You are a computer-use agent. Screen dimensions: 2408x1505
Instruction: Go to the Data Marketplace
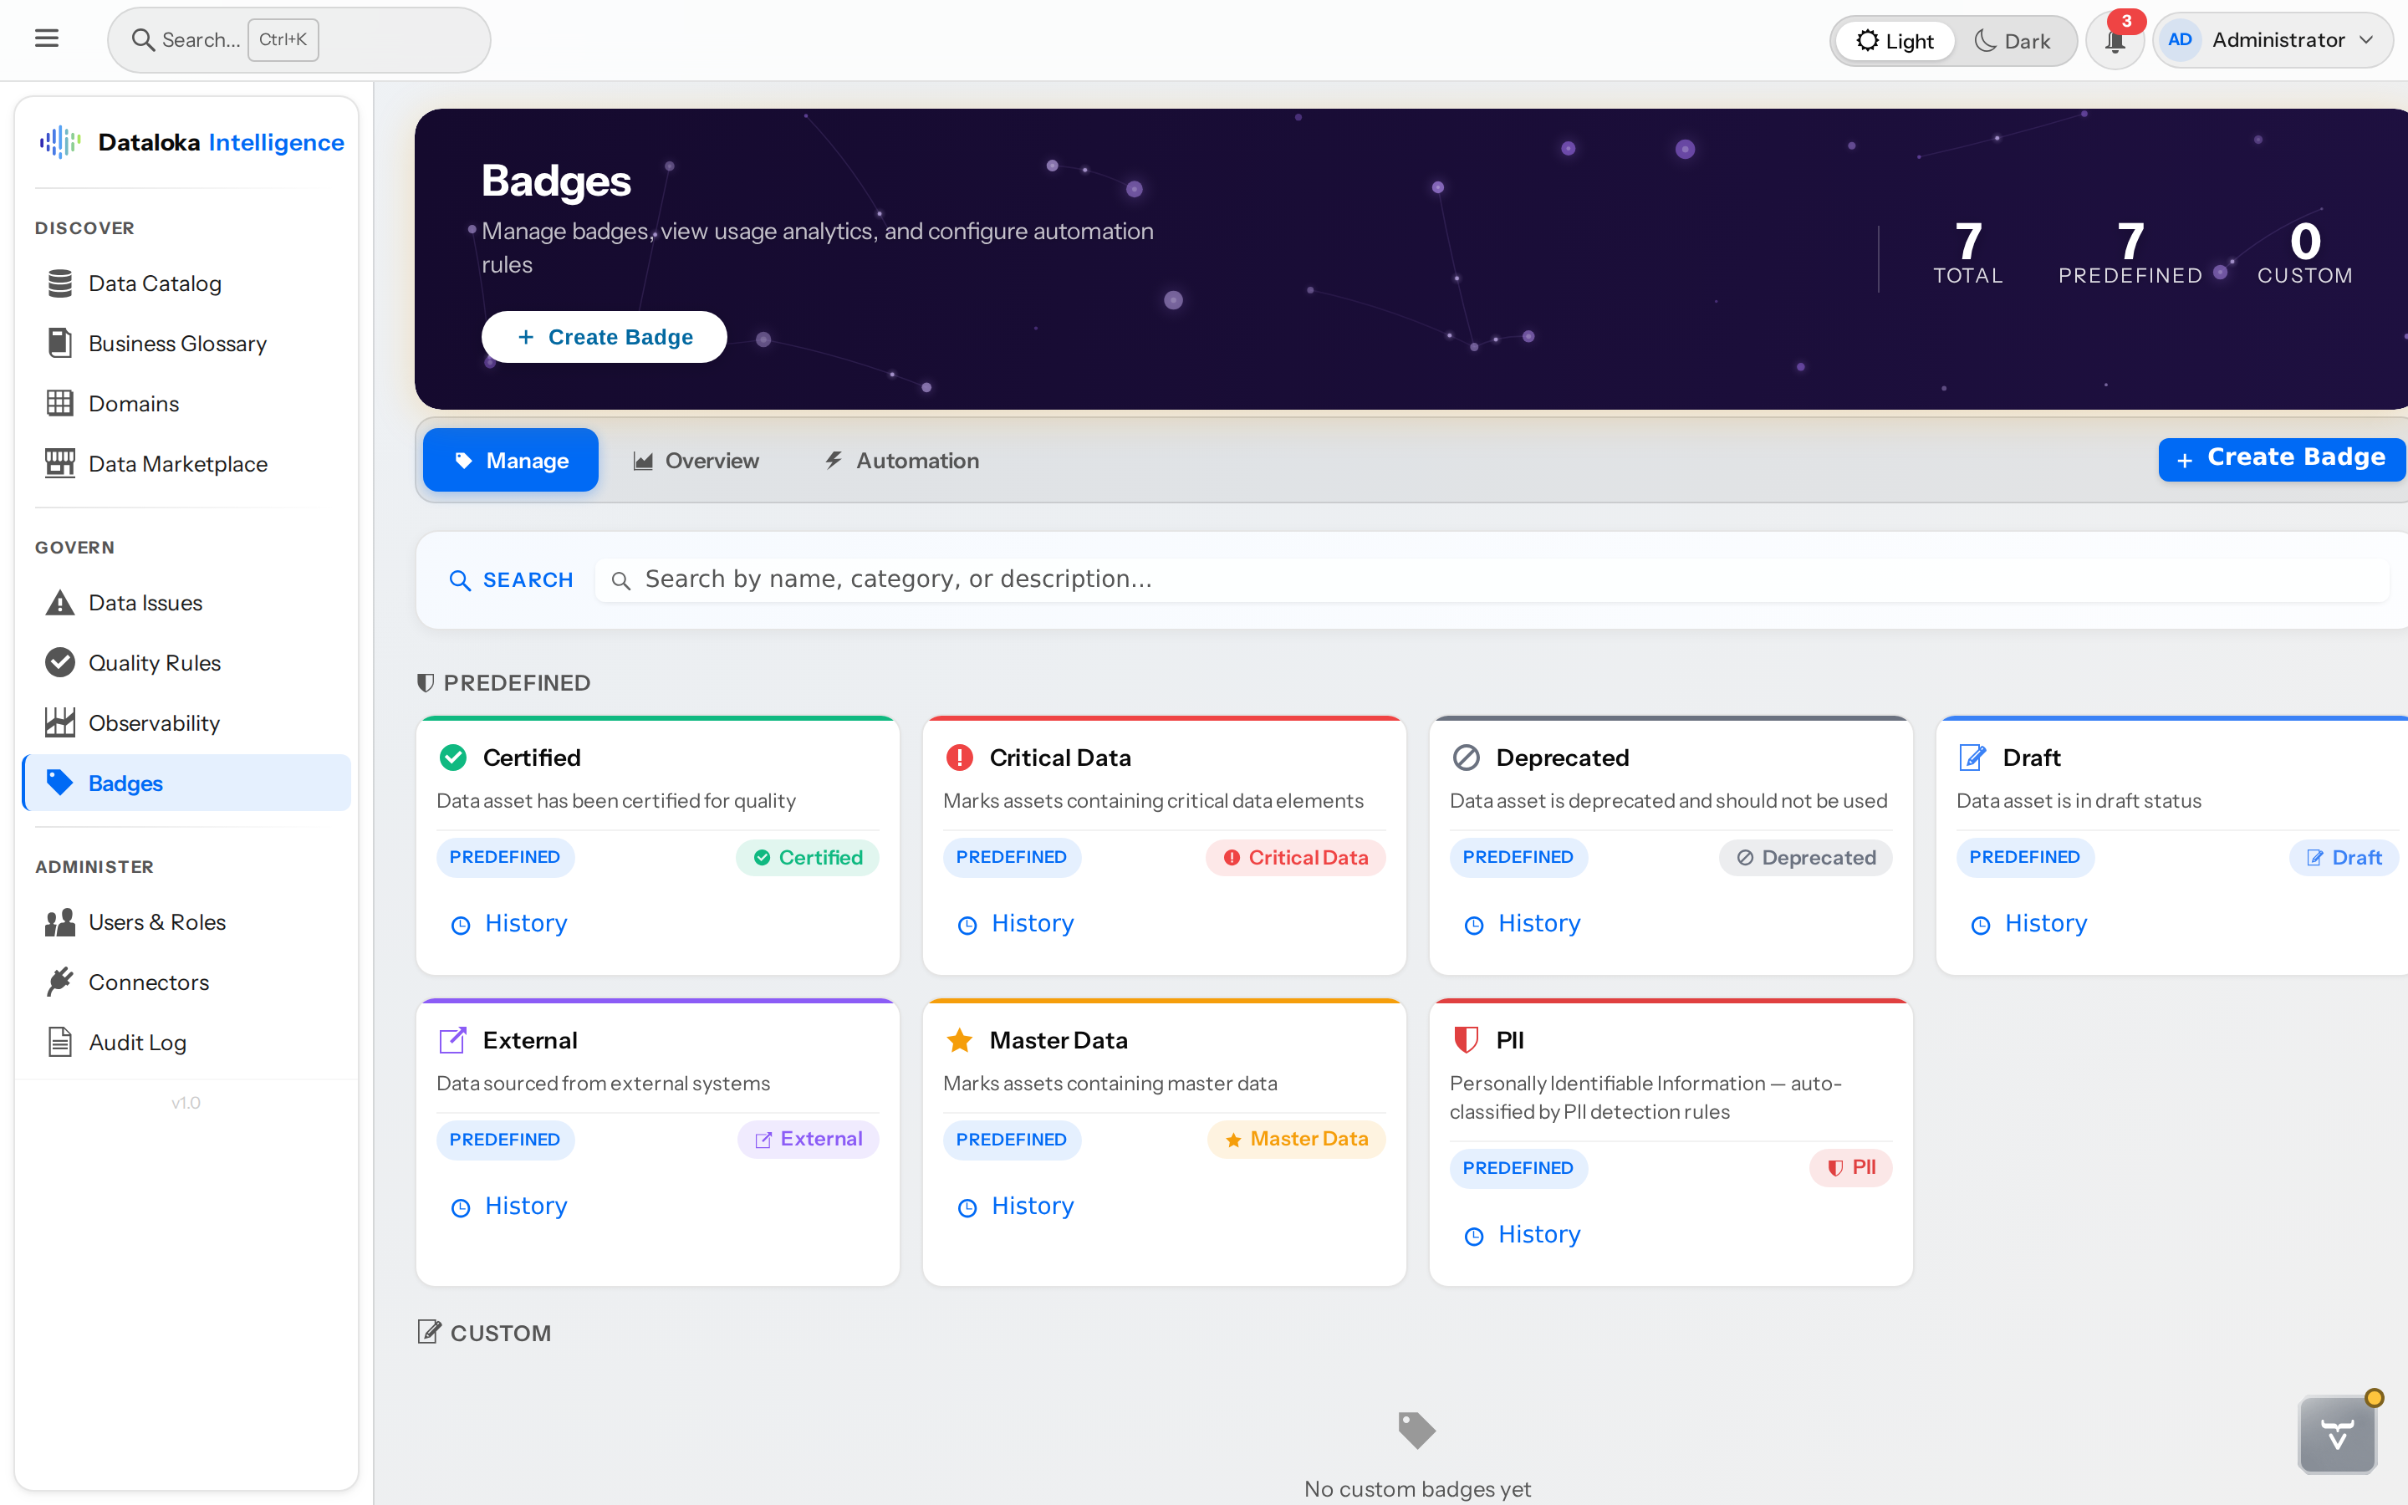coord(177,463)
